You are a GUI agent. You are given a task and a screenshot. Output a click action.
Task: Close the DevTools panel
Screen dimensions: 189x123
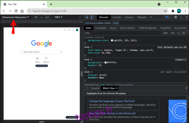pos(187,17)
